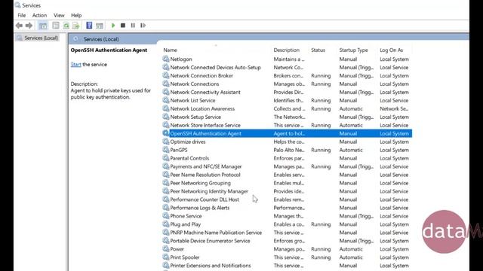Viewport: 483px width, 271px height.
Task: Click the Export List toolbar icon
Action: pyautogui.click(x=75, y=26)
